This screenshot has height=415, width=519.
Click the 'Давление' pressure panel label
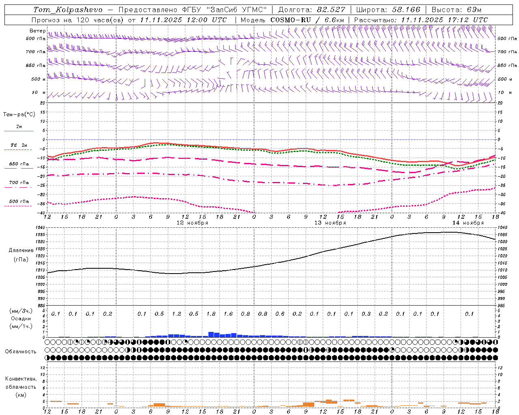pyautogui.click(x=21, y=250)
